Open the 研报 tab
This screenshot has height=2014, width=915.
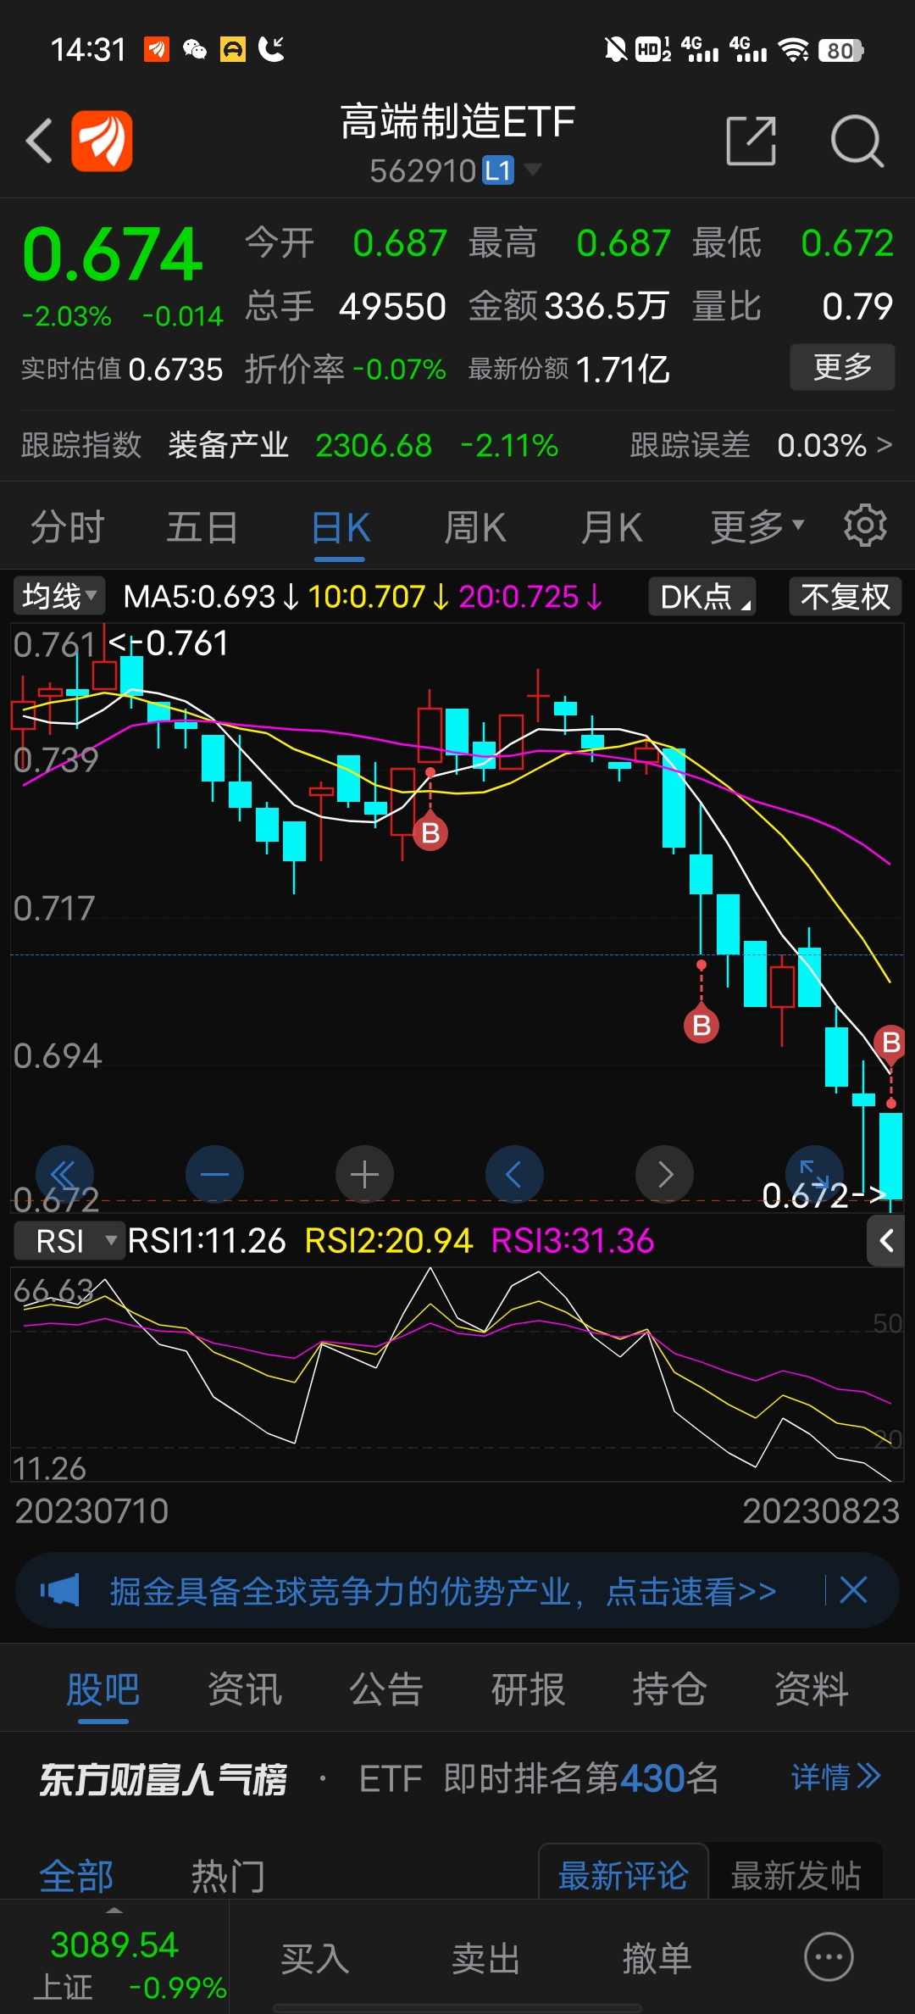[528, 1689]
